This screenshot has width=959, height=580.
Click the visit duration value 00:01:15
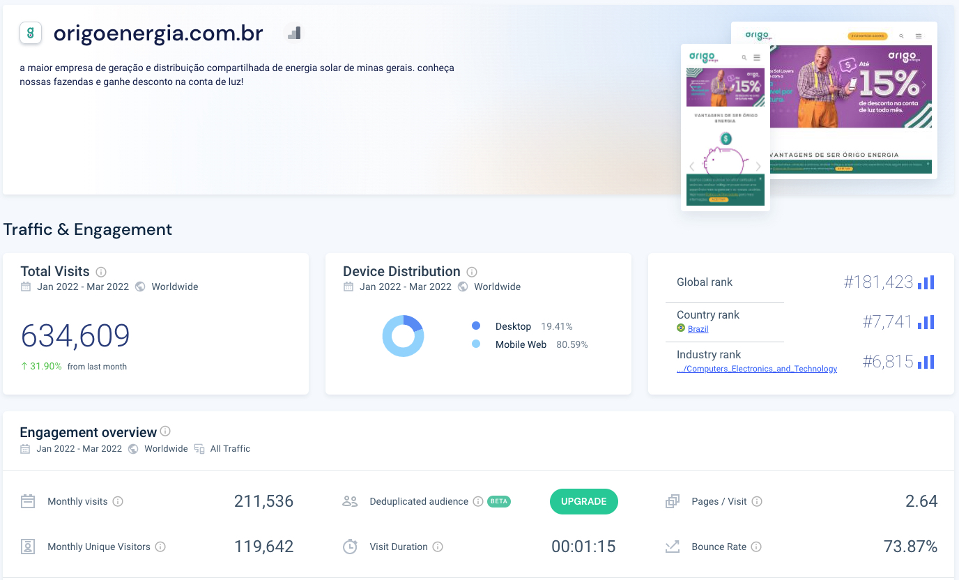[583, 547]
